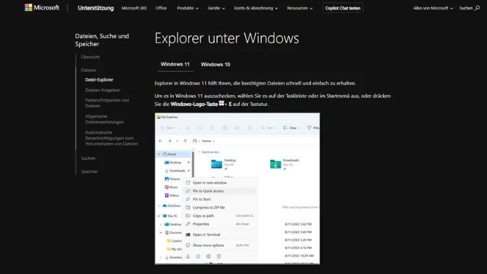Screen dimensions: 487x274
Task: Expand the Geräte dropdown menu
Action: (216, 8)
